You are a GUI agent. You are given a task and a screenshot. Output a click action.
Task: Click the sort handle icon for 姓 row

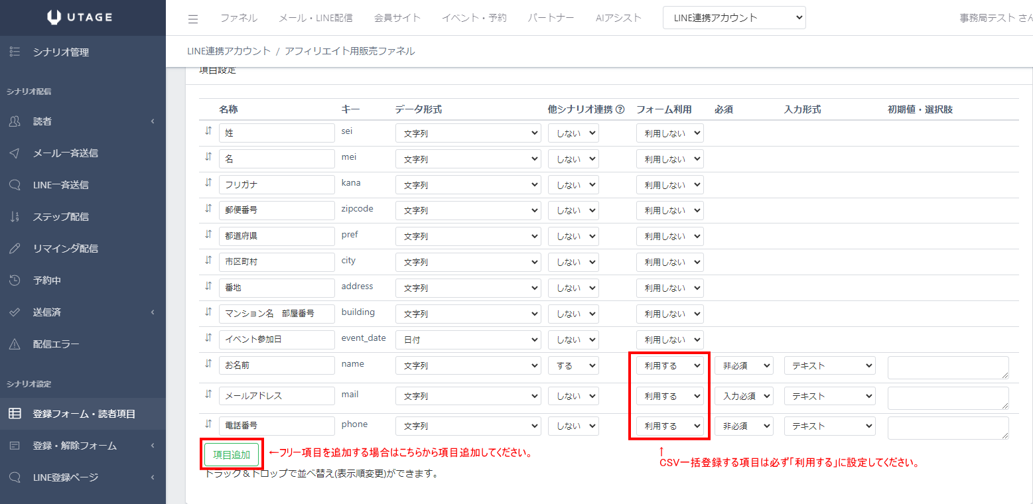(x=208, y=131)
